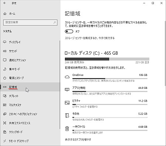The image size is (166, 146).
Task: Toggle the Storage Sense switch on
Action: (x=69, y=32)
